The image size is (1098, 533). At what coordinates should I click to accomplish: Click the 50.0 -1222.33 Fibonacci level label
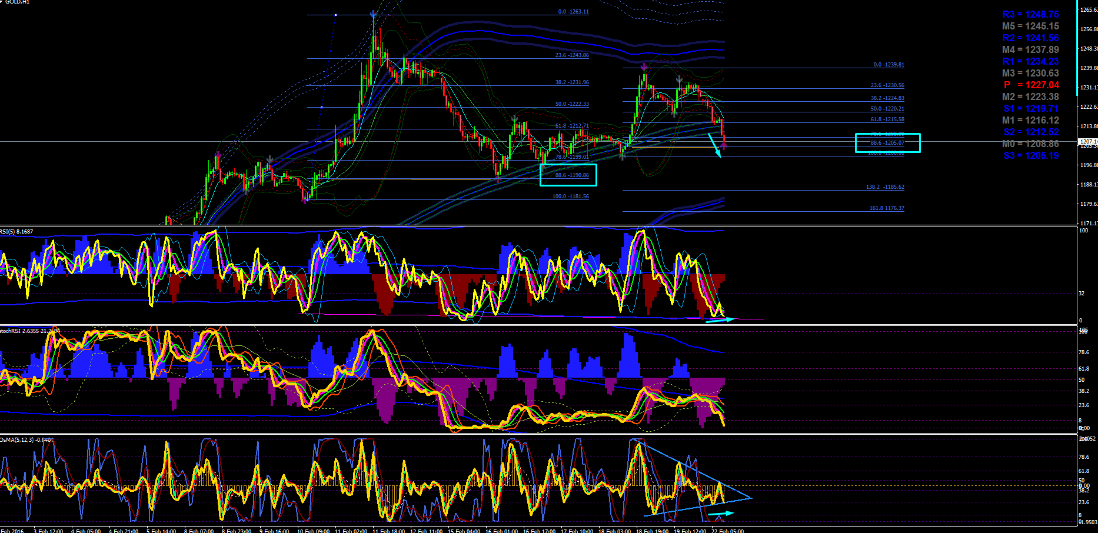click(x=572, y=104)
